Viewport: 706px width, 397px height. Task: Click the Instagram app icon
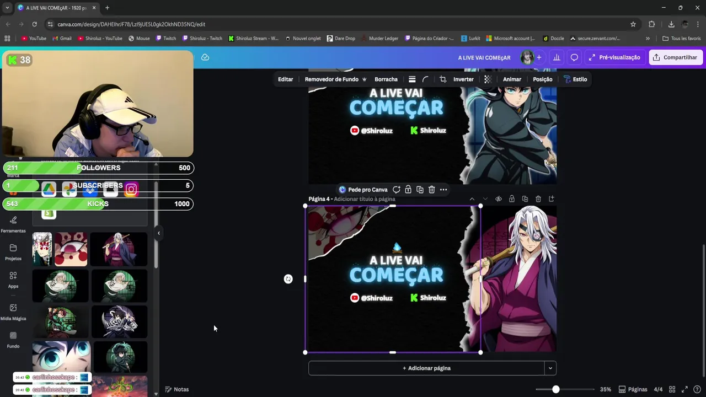coord(131,190)
